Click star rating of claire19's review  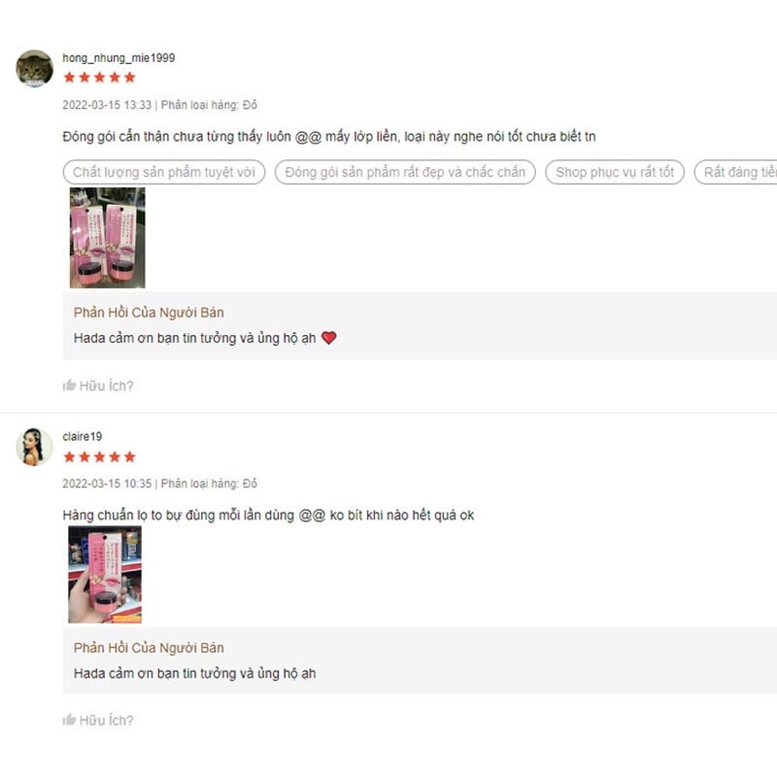pos(100,456)
